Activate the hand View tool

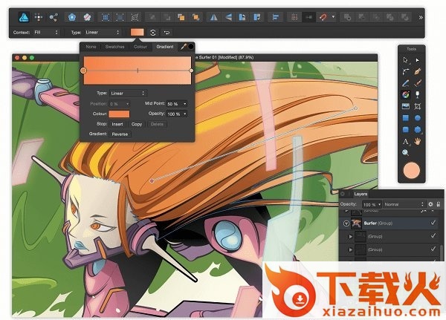click(418, 142)
